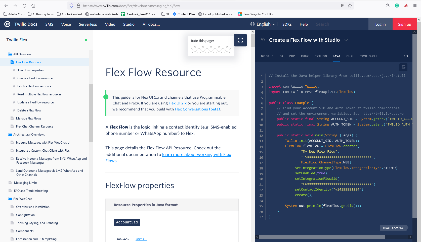Click the Twilio logo icon
The image size is (421, 242).
tap(7, 24)
